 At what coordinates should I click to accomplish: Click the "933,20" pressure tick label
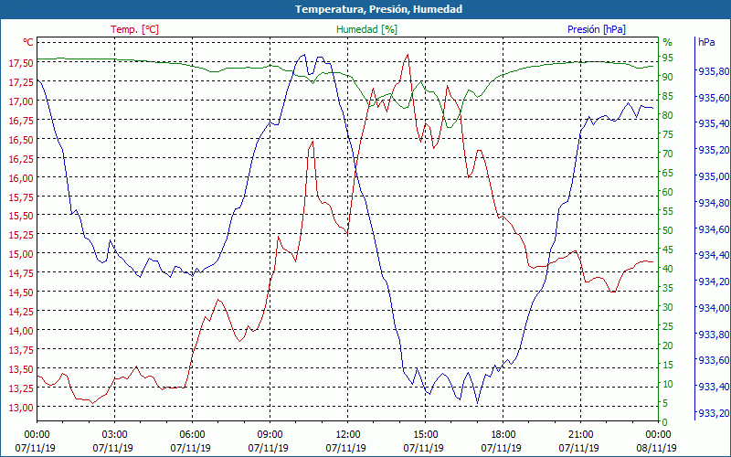tap(714, 413)
